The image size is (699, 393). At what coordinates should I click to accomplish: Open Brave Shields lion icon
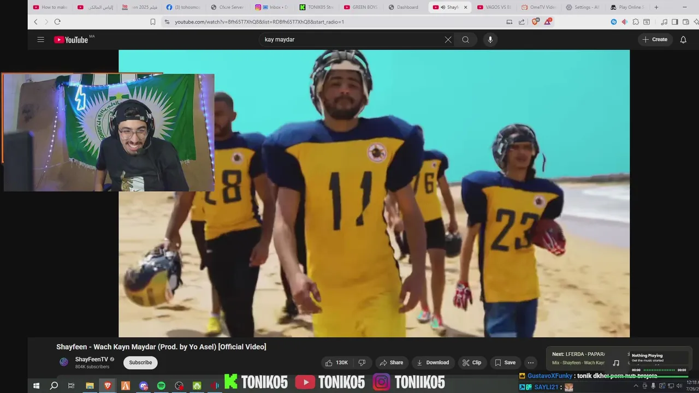point(535,22)
